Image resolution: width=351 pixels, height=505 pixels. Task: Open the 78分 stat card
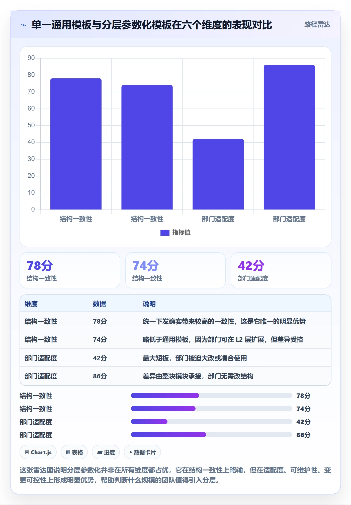pyautogui.click(x=70, y=270)
